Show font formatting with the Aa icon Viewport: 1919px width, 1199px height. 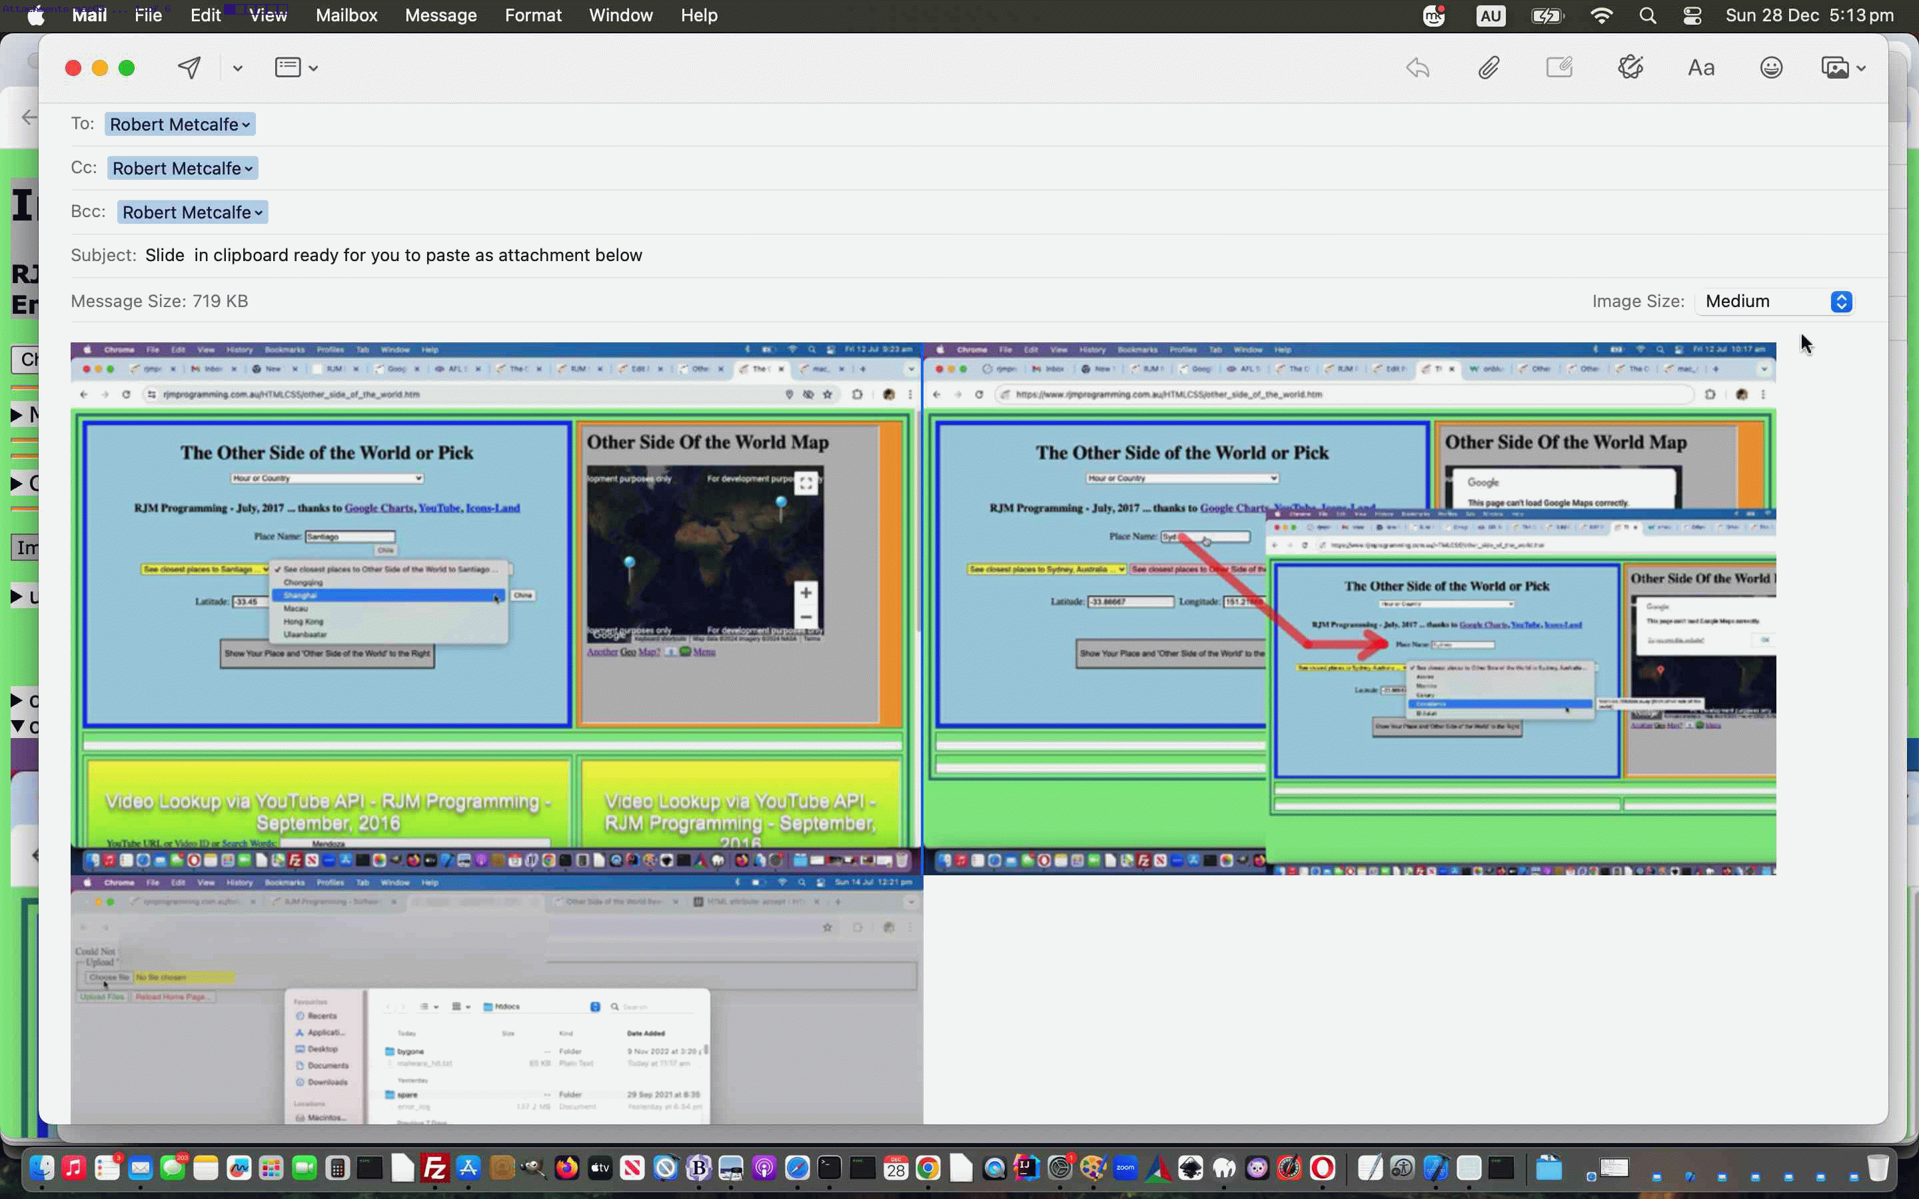pyautogui.click(x=1701, y=67)
